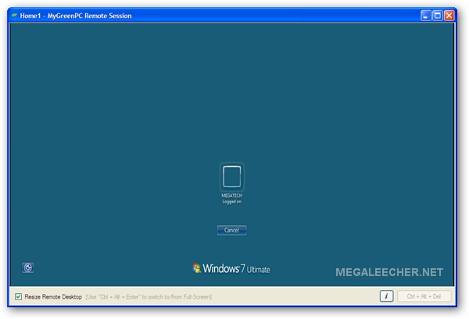
Task: Send Ctrl + Alt + Del to remote
Action: tap(424, 296)
